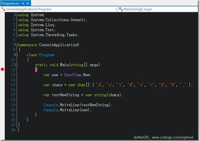Click line number 16 in the margin
This screenshot has height=141, width=199.
pos(13,90)
